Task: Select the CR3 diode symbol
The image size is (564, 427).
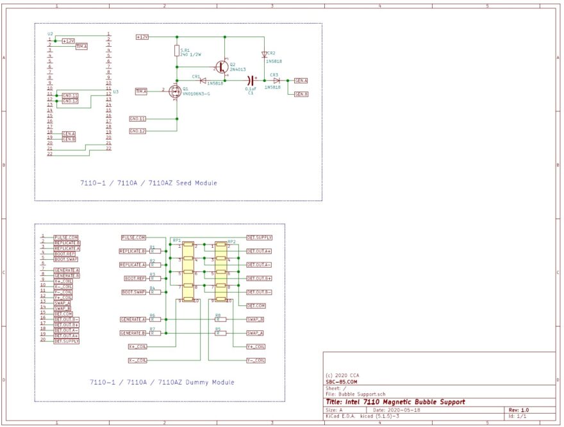Action: [x=276, y=81]
